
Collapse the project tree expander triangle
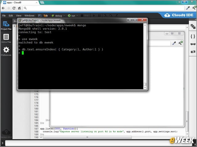pyautogui.click(x=14, y=26)
